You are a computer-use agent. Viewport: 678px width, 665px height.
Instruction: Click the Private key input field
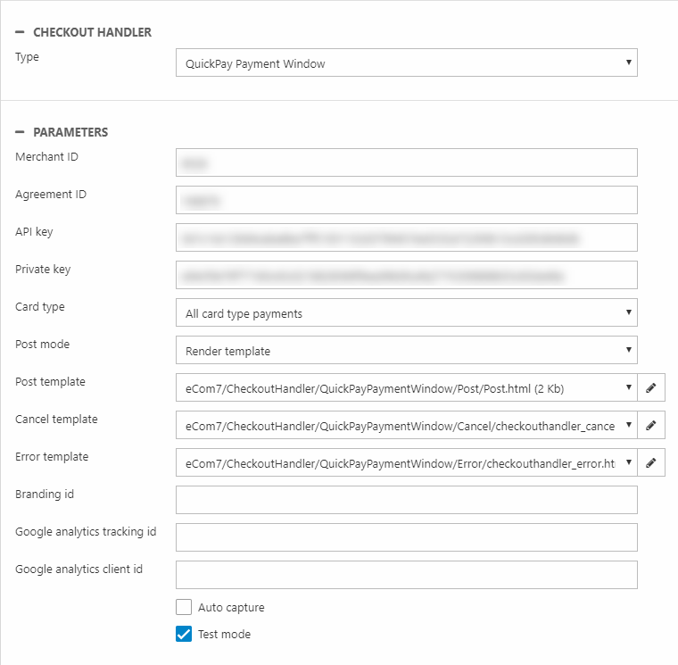pos(406,275)
